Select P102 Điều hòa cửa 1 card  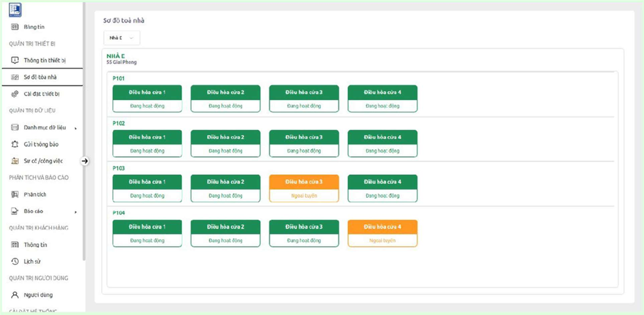coord(147,143)
